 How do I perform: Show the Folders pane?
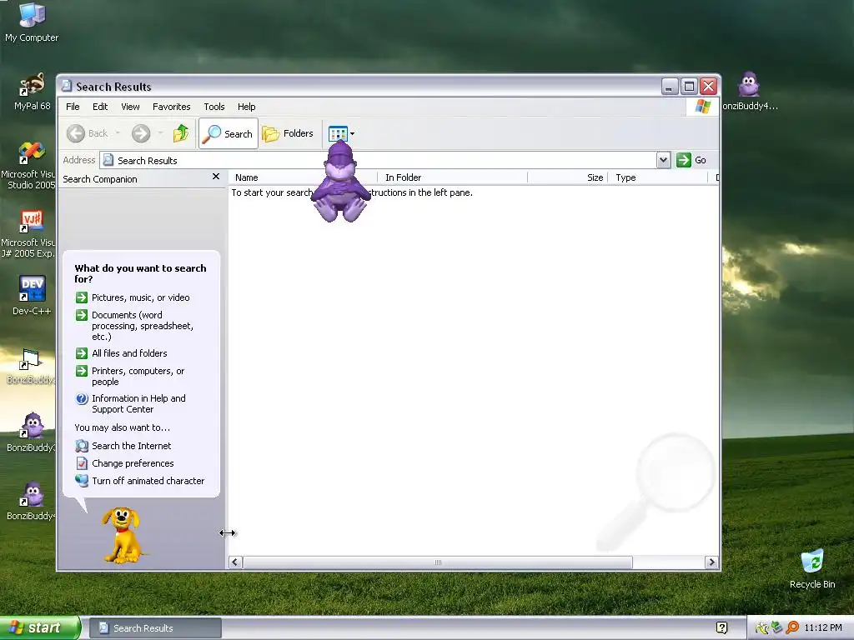point(288,133)
